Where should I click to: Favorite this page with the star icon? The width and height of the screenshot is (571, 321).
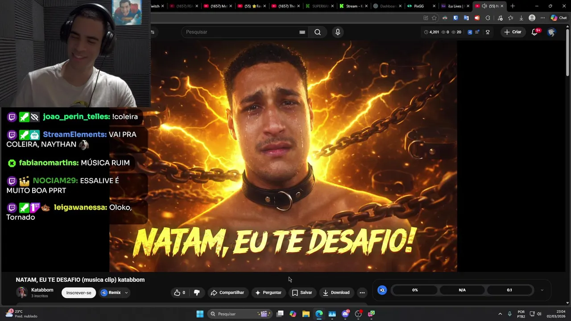click(434, 18)
